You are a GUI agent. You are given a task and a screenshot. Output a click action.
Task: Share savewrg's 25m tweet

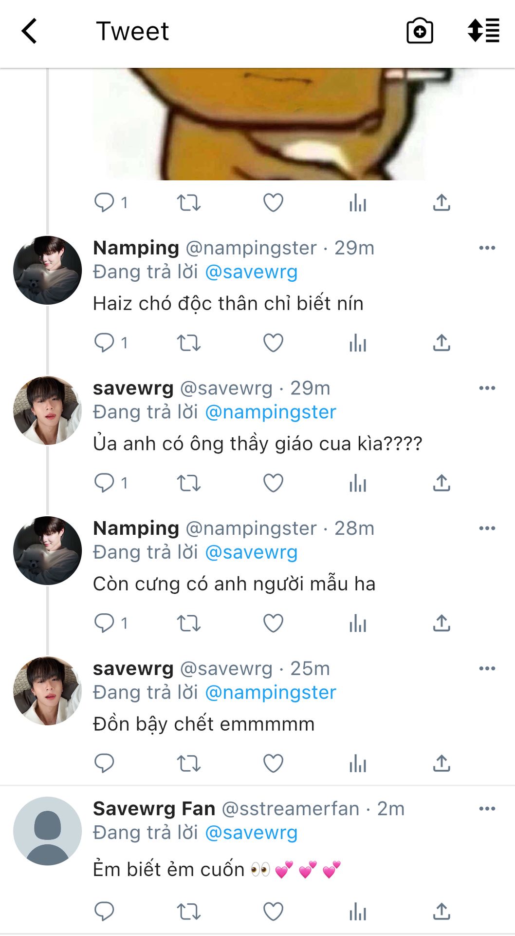pos(441,763)
